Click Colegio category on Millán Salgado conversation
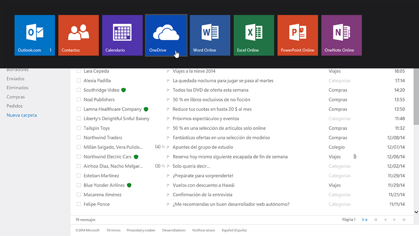This screenshot has height=236, width=419. click(336, 147)
